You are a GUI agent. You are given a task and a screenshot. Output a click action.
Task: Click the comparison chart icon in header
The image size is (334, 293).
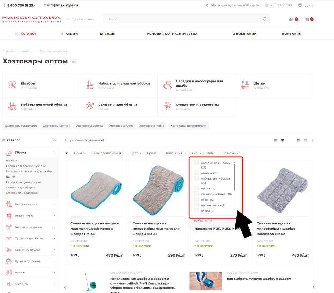[291, 19]
